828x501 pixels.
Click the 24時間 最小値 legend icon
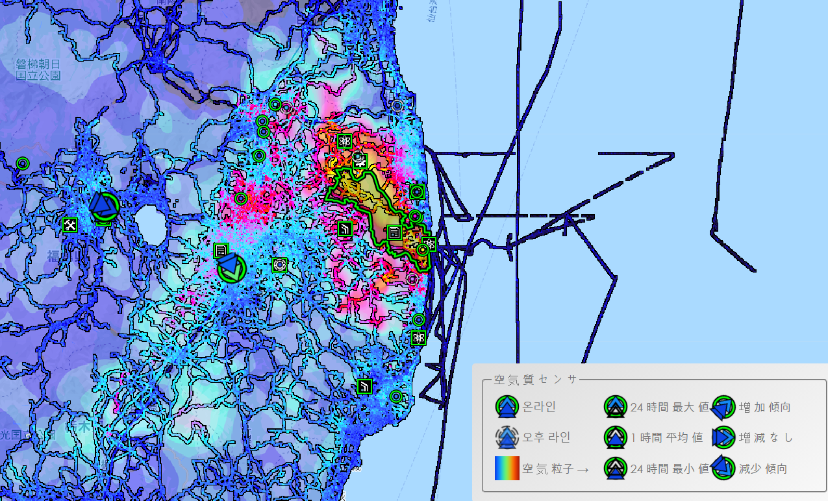coord(615,468)
